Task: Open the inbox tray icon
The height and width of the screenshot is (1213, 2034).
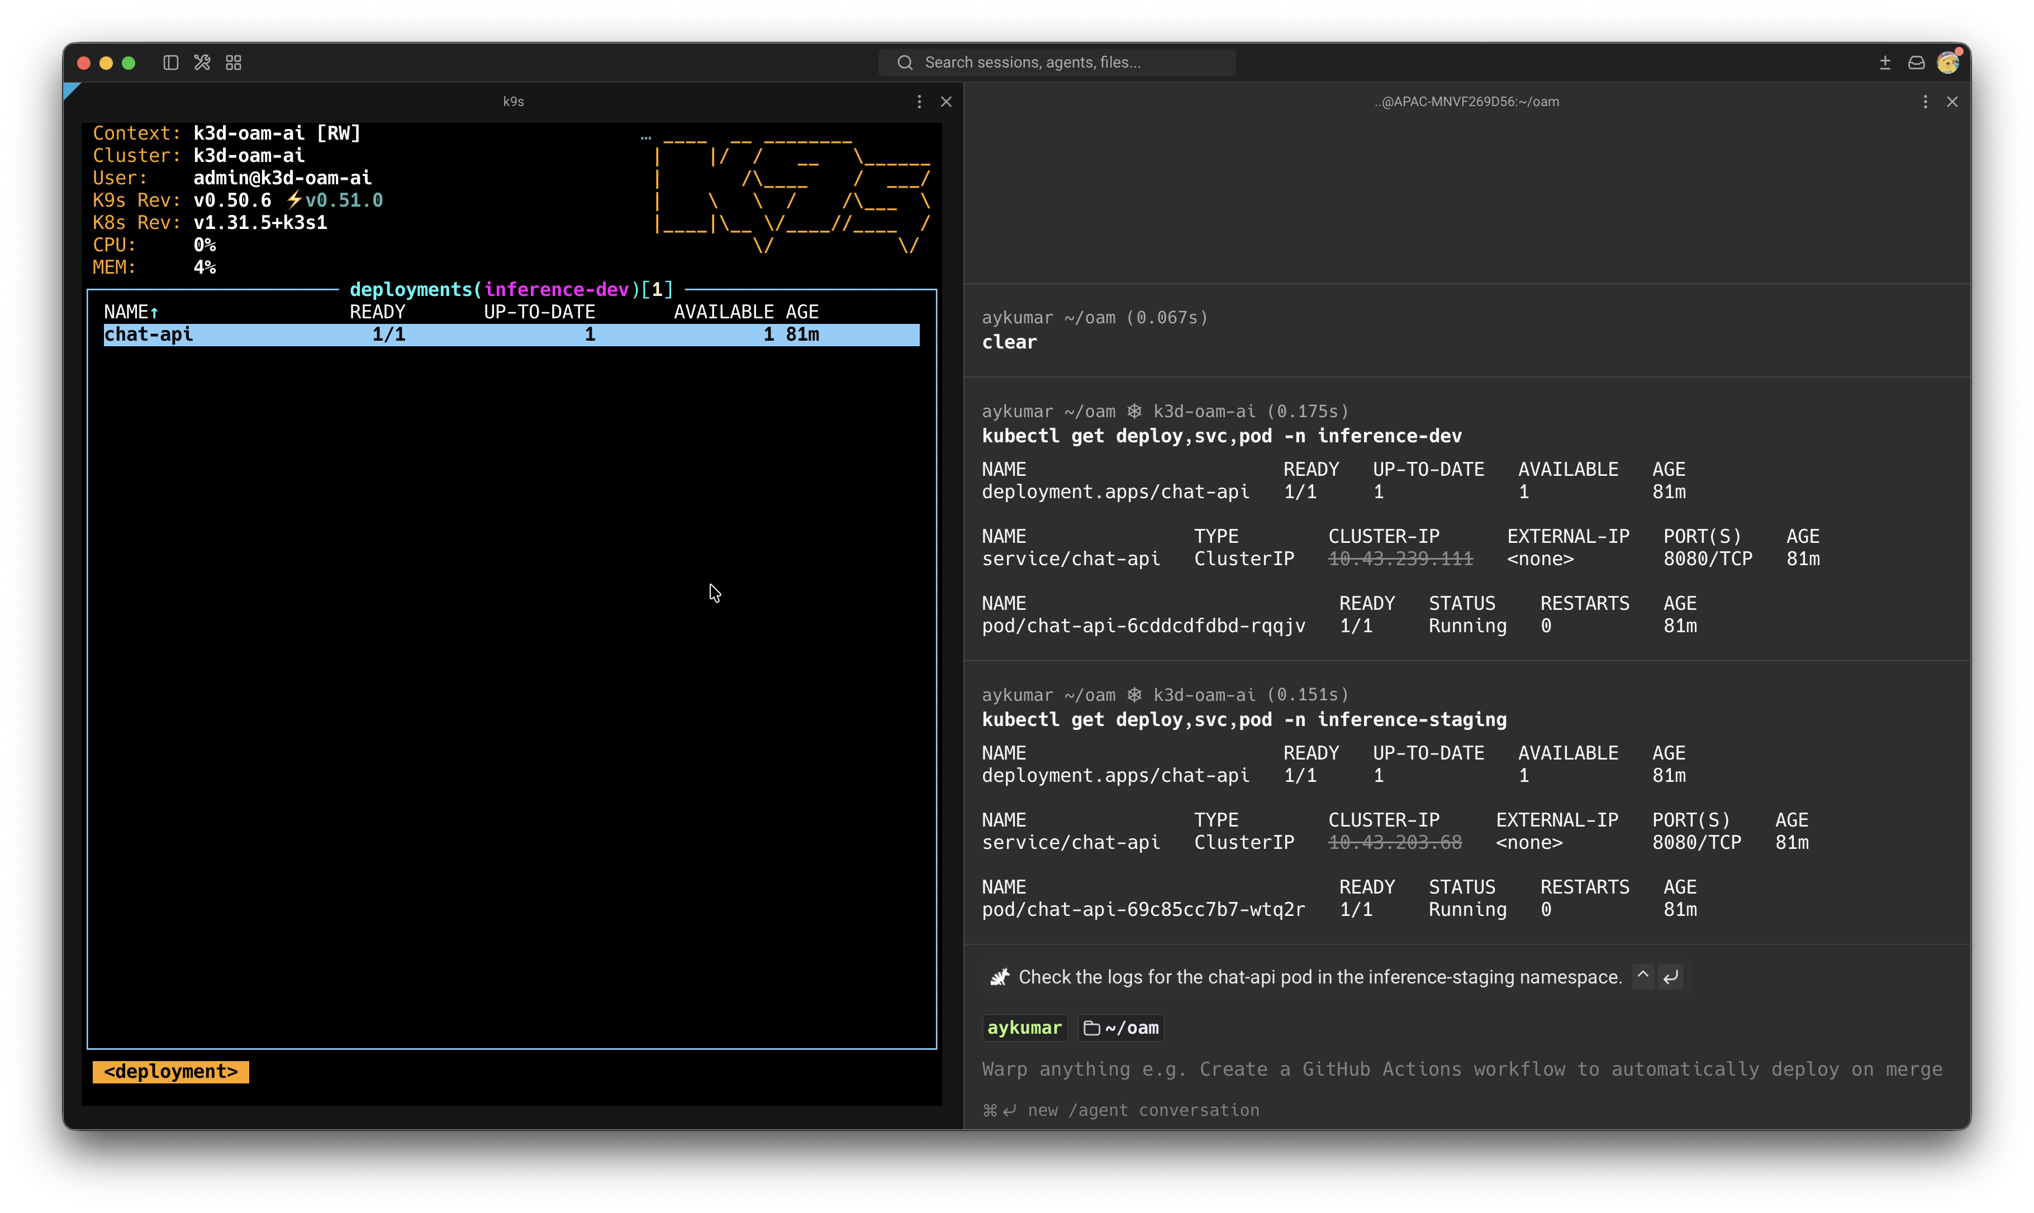Action: (1916, 63)
